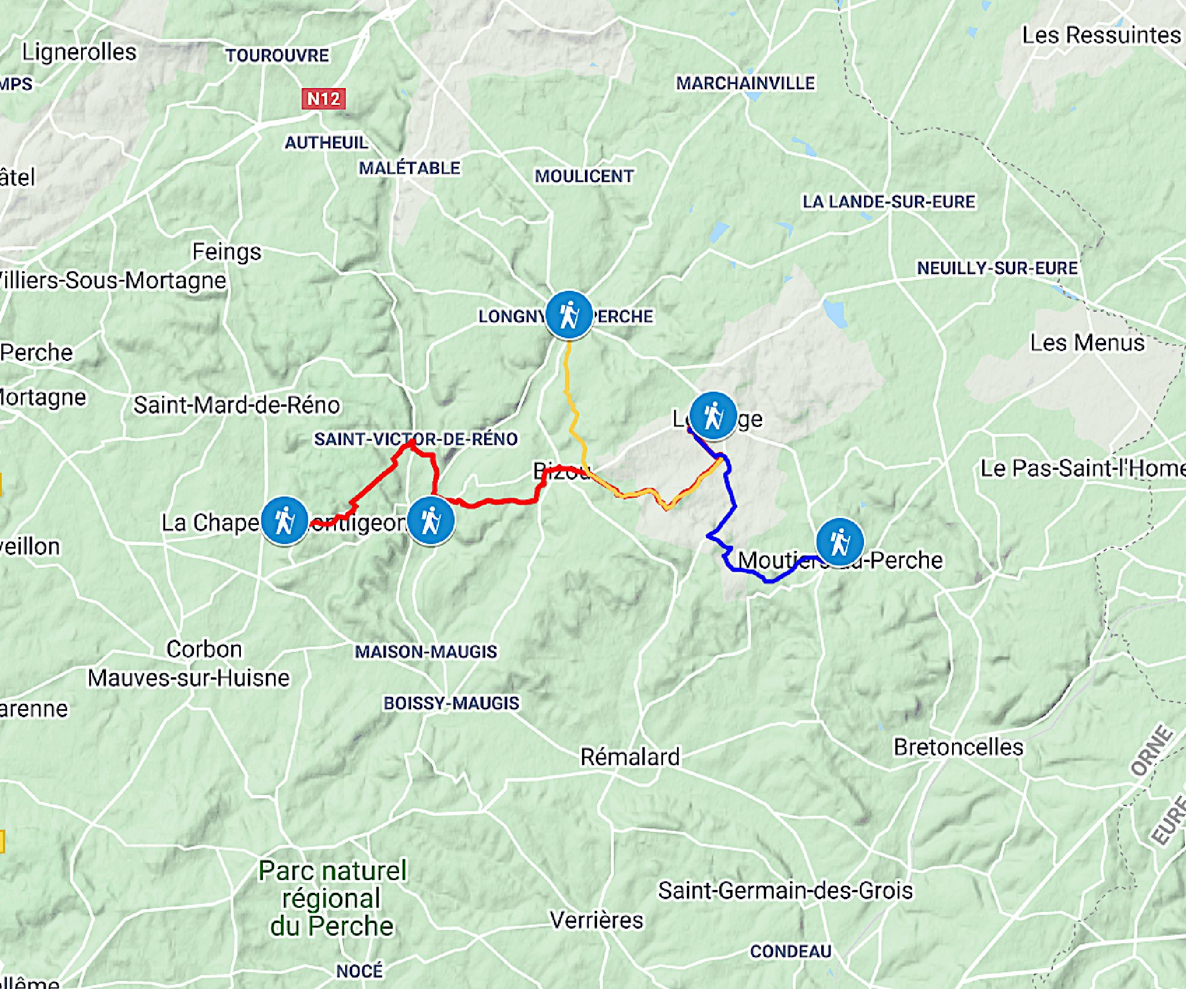Click the Saint-Germain-des-Grois label
The height and width of the screenshot is (989, 1186).
[785, 891]
